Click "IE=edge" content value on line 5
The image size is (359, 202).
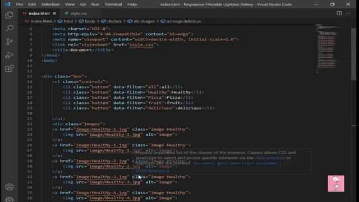[178, 34]
